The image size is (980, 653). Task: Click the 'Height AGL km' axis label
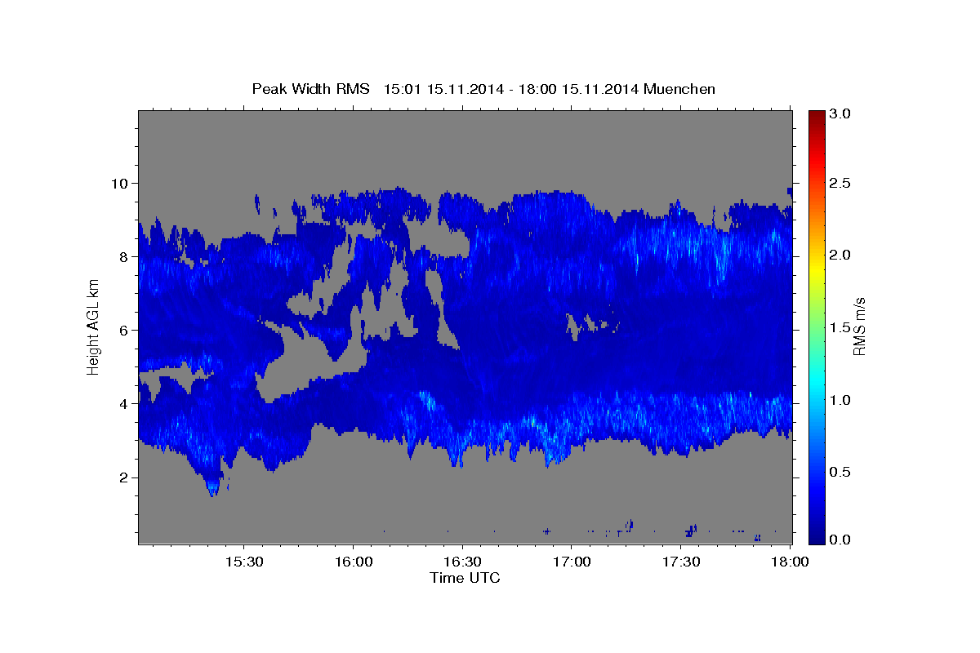point(93,326)
